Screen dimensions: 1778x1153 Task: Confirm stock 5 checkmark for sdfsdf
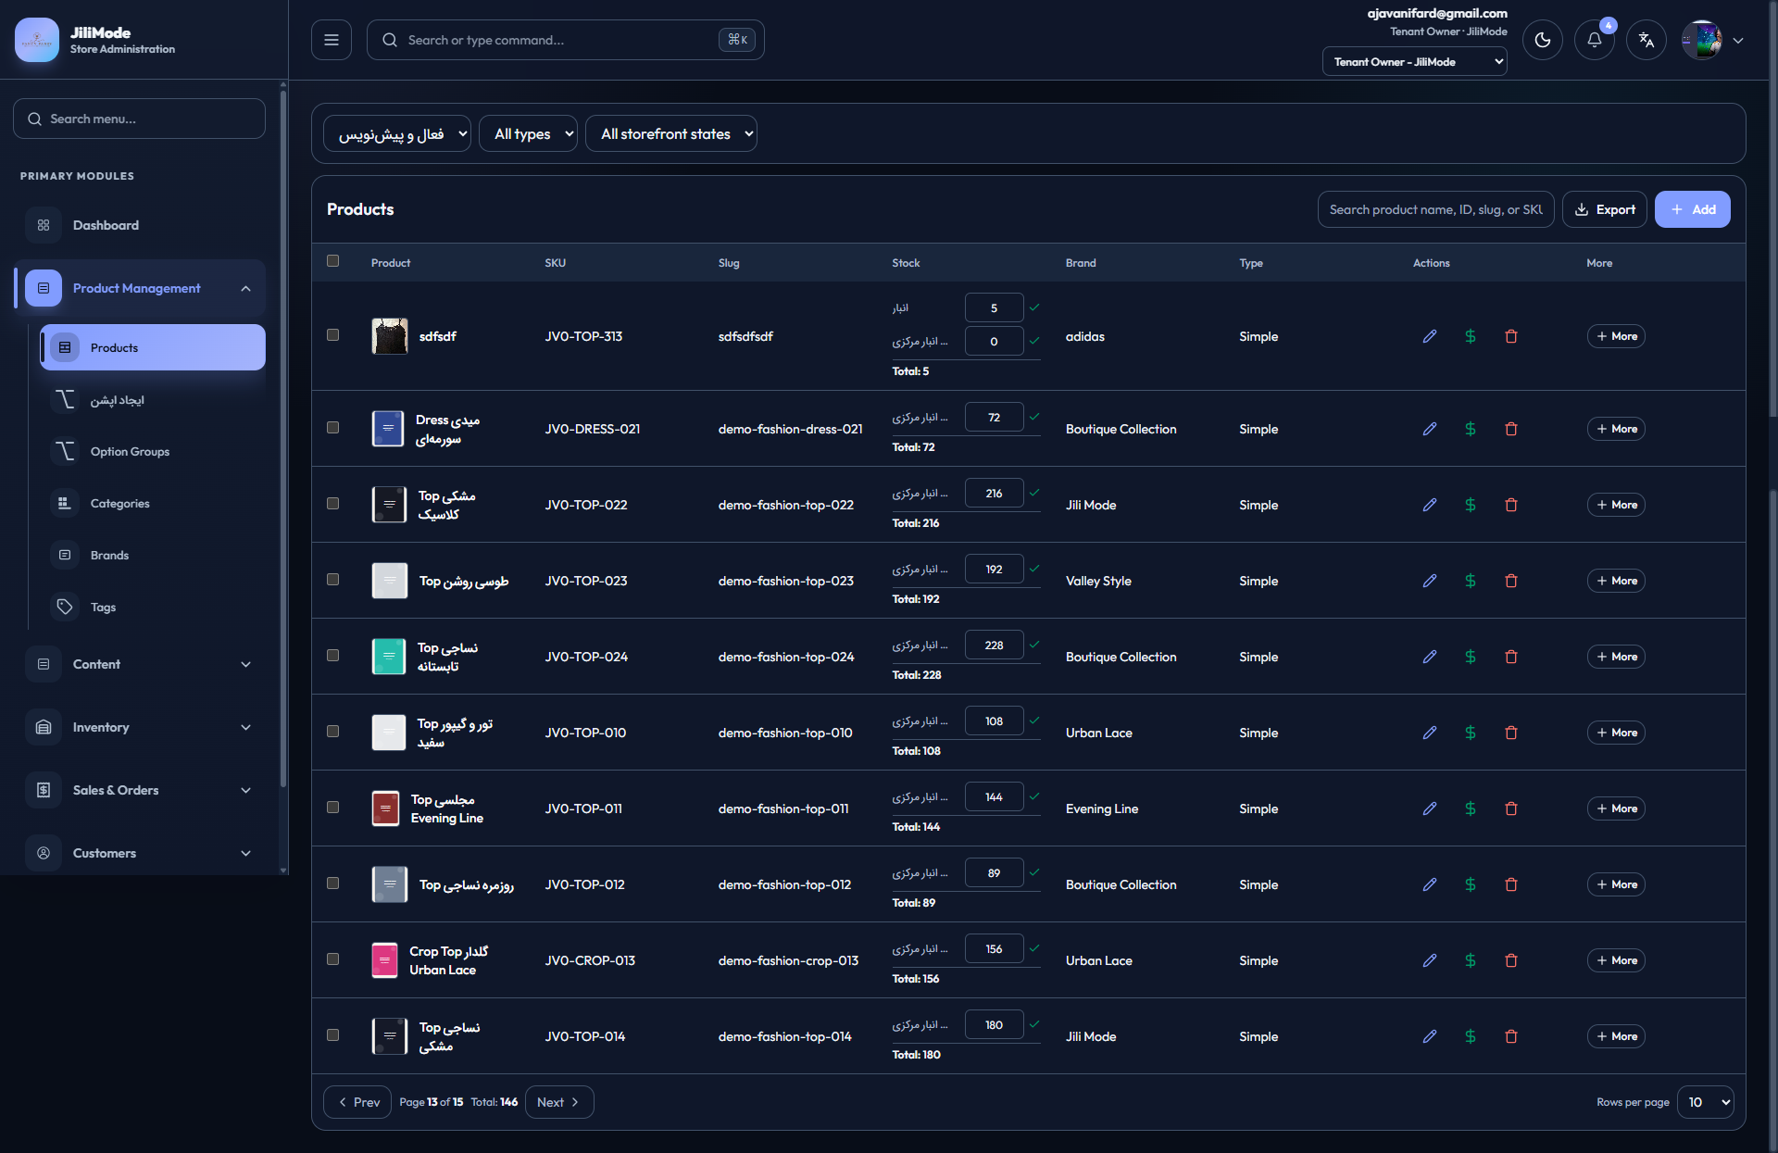[x=1034, y=307]
